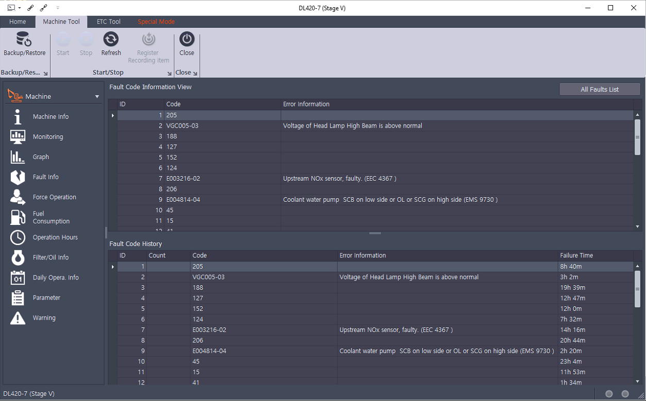Expand the Close group launcher
This screenshot has width=646, height=401.
[x=195, y=74]
